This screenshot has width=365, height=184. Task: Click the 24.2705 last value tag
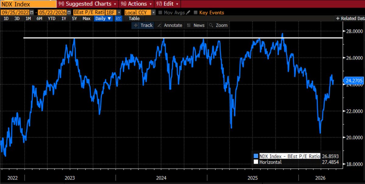point(354,81)
